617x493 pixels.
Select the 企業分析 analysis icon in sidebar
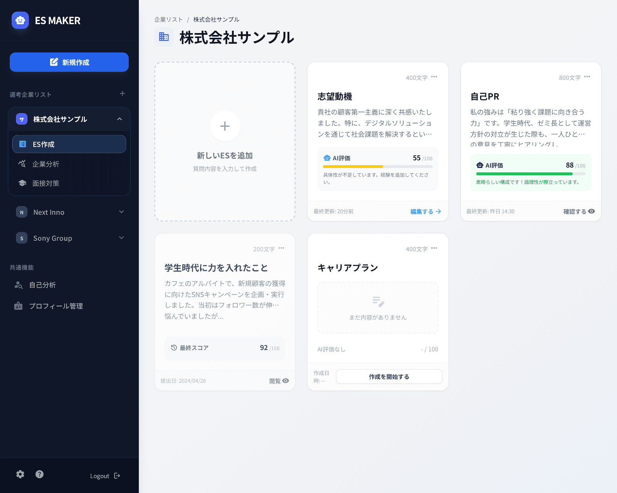tap(22, 164)
